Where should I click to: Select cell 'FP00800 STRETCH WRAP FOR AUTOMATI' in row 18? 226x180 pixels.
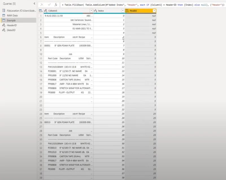(x=68, y=88)
